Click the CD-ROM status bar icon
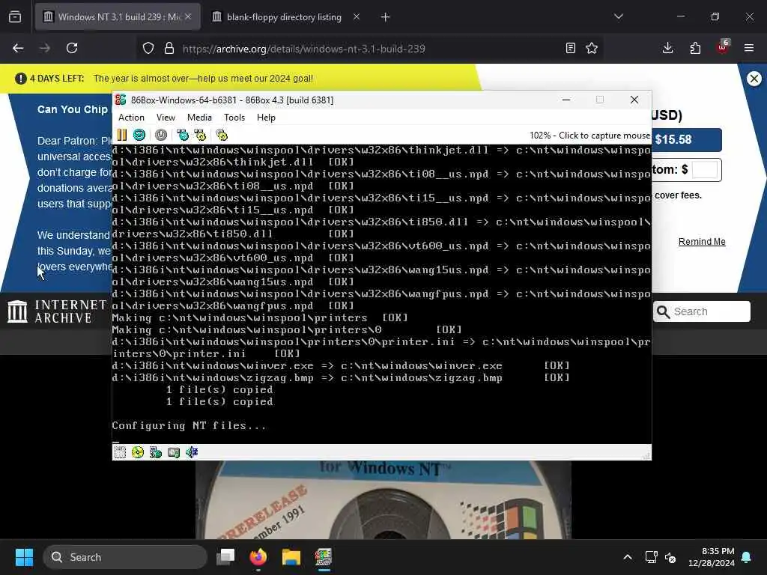767x575 pixels. [x=138, y=452]
